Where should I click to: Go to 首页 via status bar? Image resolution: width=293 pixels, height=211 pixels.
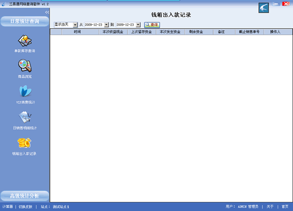(x=285, y=207)
